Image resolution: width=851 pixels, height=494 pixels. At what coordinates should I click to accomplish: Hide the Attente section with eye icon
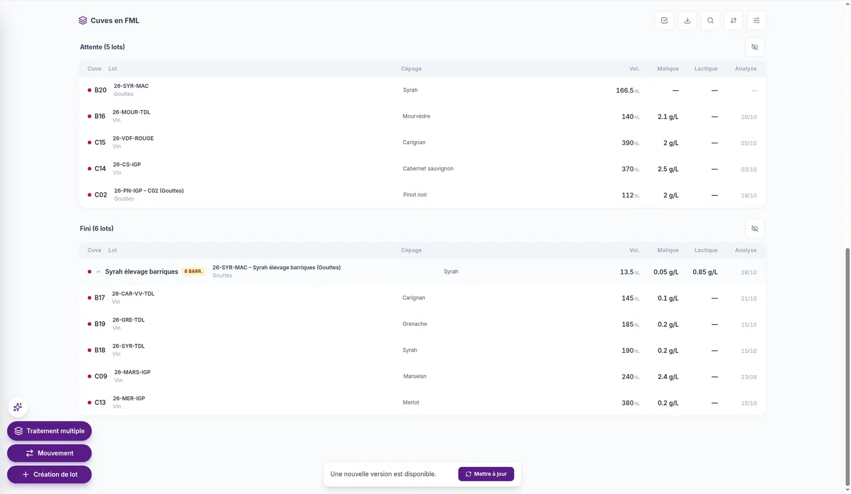(x=755, y=47)
